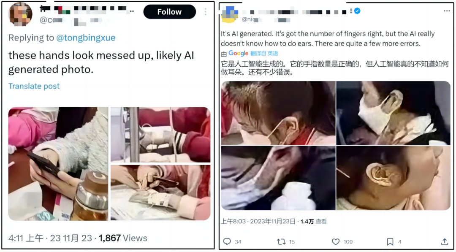Click the blue verified badge
The width and height of the screenshot is (456, 252).
357,11
